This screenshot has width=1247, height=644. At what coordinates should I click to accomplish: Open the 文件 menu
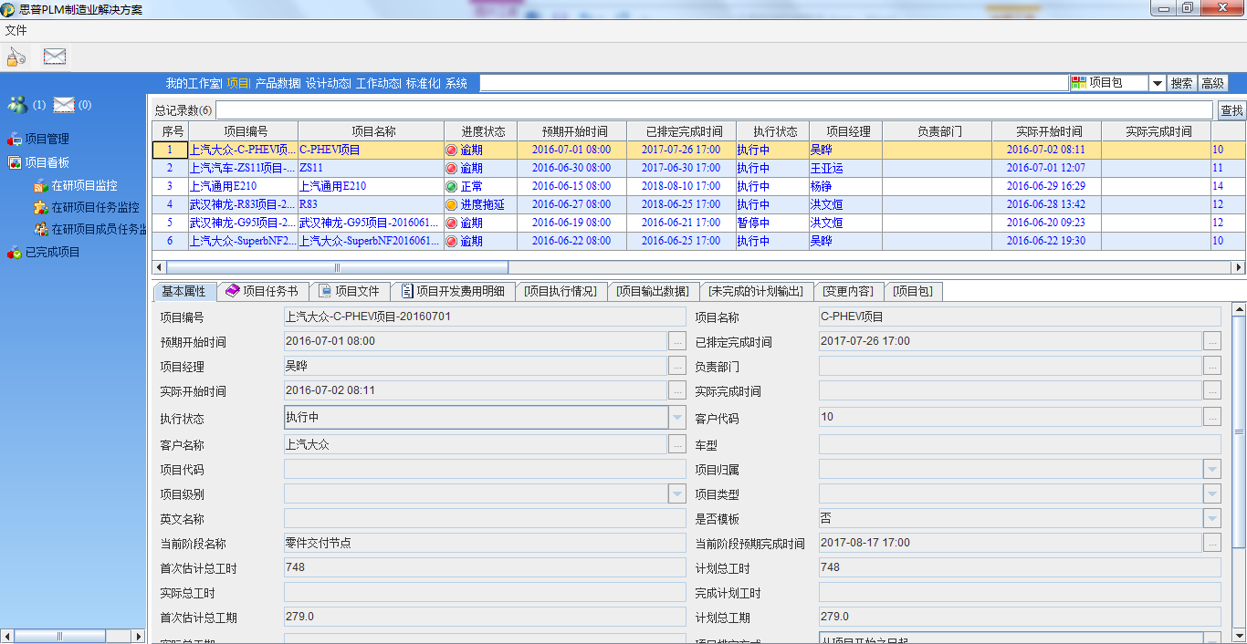pos(16,30)
